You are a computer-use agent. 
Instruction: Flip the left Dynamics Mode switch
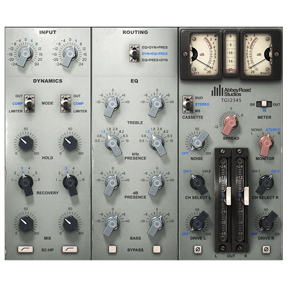pyautogui.click(x=30, y=103)
